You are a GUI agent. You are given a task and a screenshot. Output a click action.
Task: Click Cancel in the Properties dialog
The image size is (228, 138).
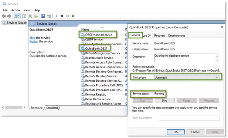[195, 132]
